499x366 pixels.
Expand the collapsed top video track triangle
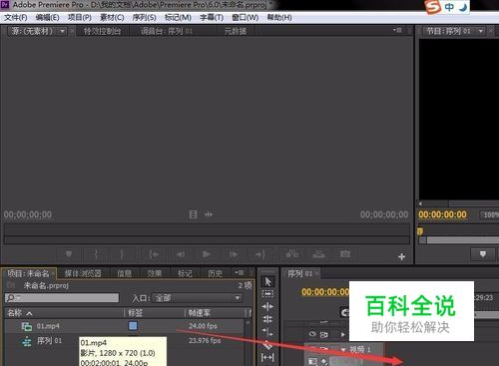[x=342, y=334]
